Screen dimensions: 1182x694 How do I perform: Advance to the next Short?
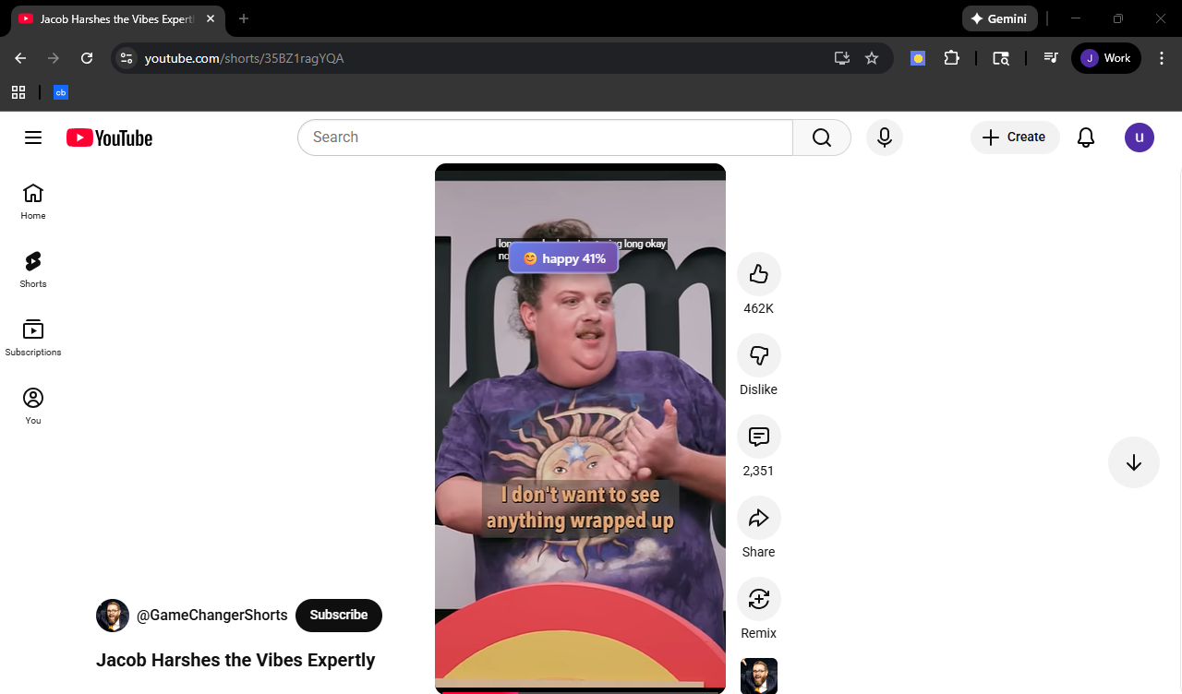(1133, 461)
